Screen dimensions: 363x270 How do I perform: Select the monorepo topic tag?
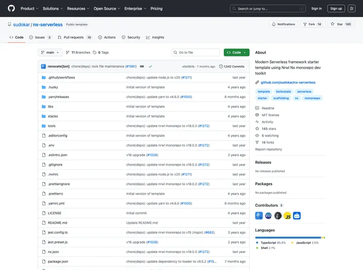pyautogui.click(x=312, y=98)
